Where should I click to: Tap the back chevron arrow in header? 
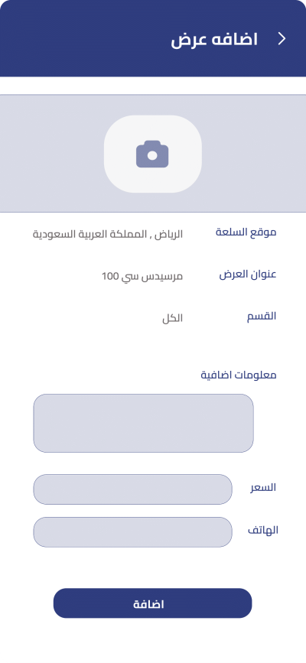pos(282,39)
